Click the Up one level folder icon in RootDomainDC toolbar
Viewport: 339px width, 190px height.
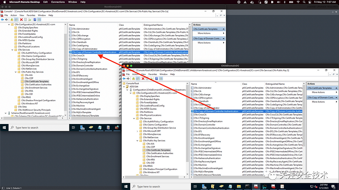pyautogui.click(x=12, y=20)
